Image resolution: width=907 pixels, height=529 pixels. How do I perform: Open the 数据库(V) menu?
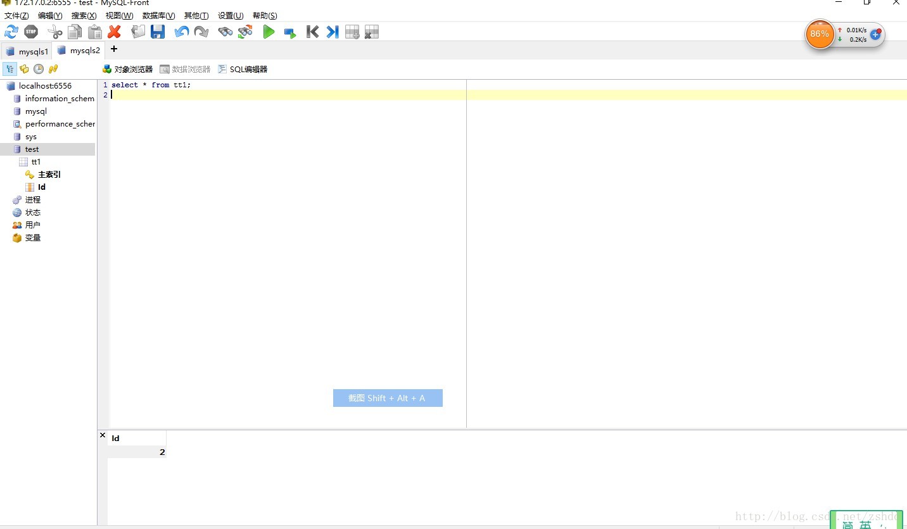coord(158,15)
